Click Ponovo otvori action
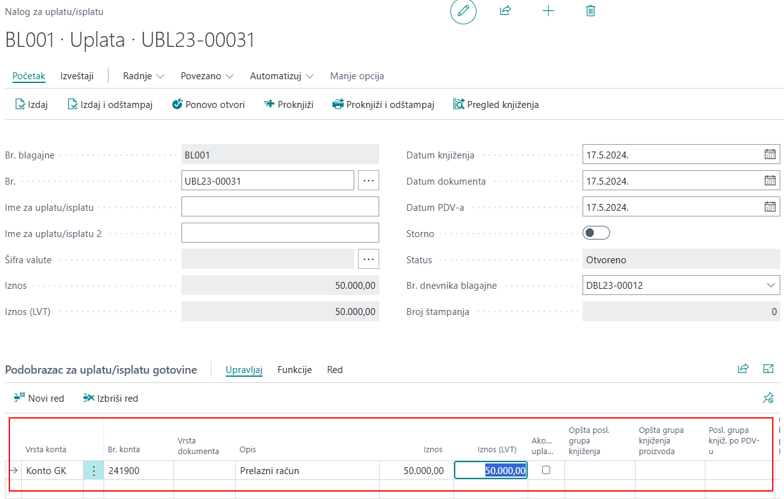Screen dimensions: 784x499 [208, 105]
